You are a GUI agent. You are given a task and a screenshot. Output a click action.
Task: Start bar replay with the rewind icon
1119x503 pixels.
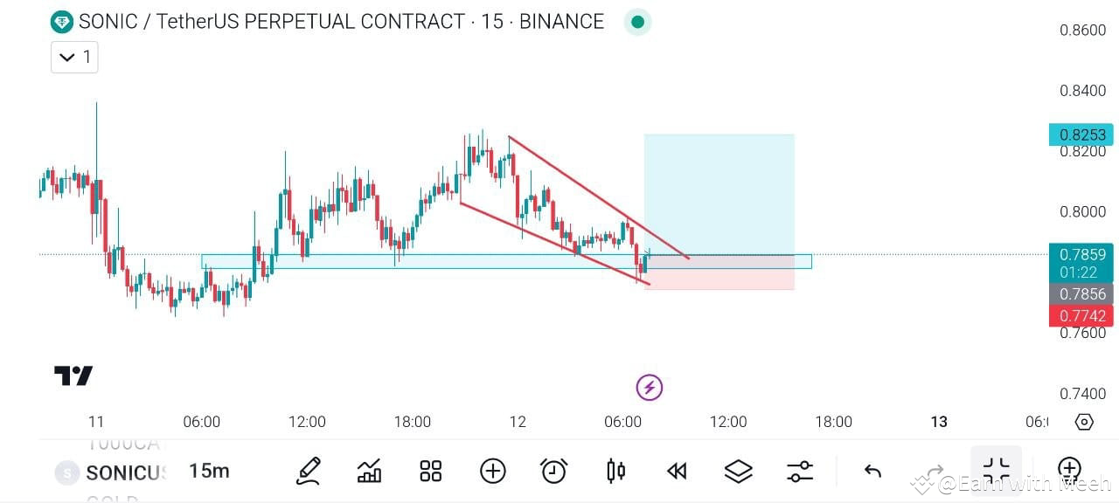click(676, 471)
